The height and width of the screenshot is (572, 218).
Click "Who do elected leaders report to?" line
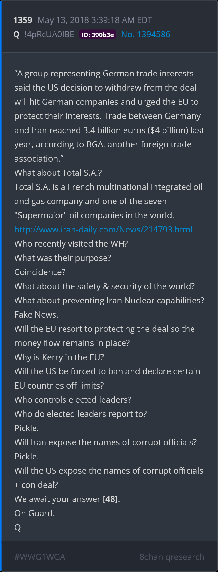click(x=81, y=414)
